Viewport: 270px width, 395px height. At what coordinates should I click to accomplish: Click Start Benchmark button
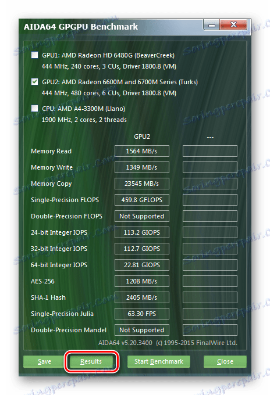(159, 361)
